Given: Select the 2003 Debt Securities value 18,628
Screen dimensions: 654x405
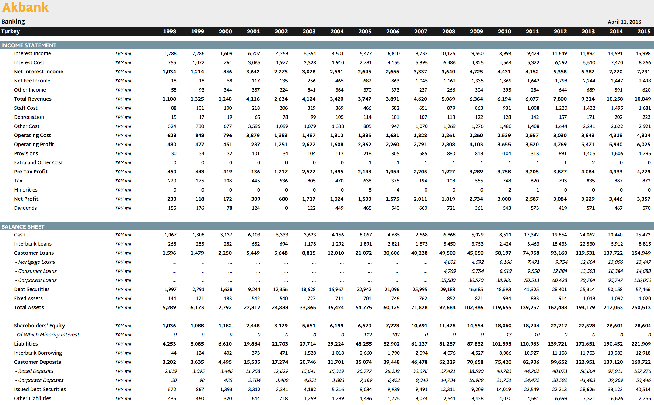Looking at the screenshot, I should [308, 289].
